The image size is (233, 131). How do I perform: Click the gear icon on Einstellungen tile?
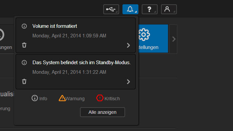tap(144, 35)
